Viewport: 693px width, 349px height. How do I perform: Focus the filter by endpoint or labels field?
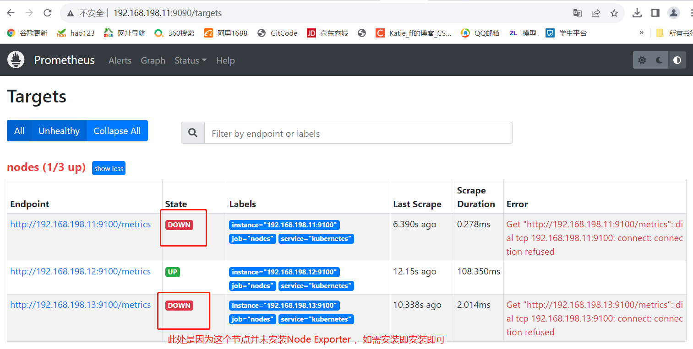coord(358,133)
